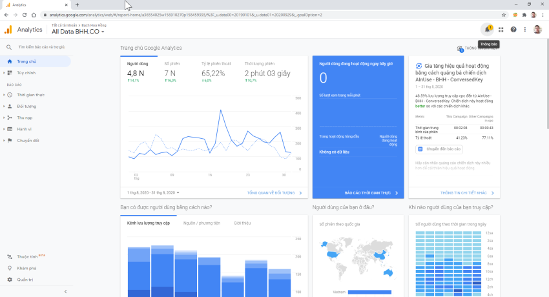Open THÔNG TIN CHI TIẾT KHÁC link
Viewport: 549px width, 297px height.
coord(467,193)
